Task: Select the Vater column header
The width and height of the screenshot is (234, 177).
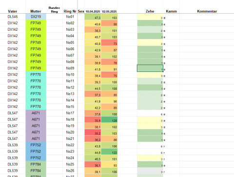Action: (13, 11)
